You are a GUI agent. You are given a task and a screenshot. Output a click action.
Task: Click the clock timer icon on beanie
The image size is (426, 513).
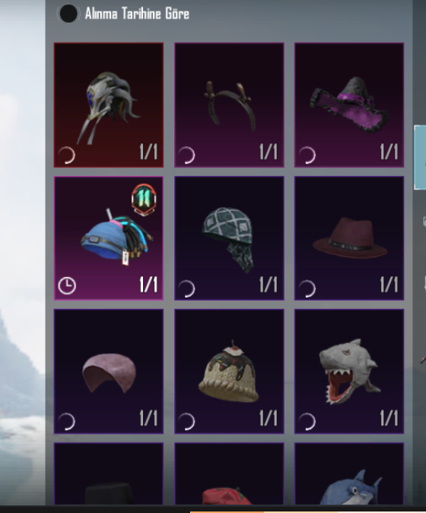click(67, 285)
